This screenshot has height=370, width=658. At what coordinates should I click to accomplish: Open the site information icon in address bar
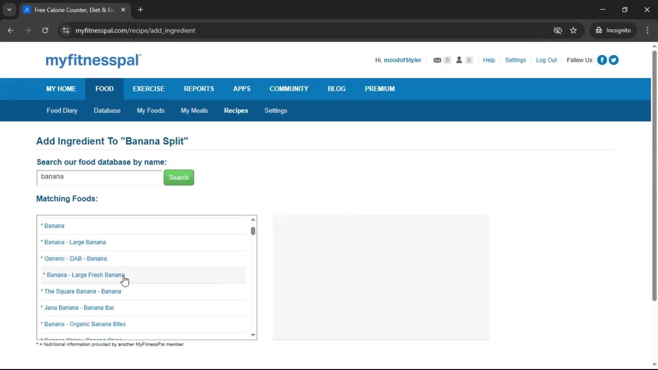coord(66,30)
